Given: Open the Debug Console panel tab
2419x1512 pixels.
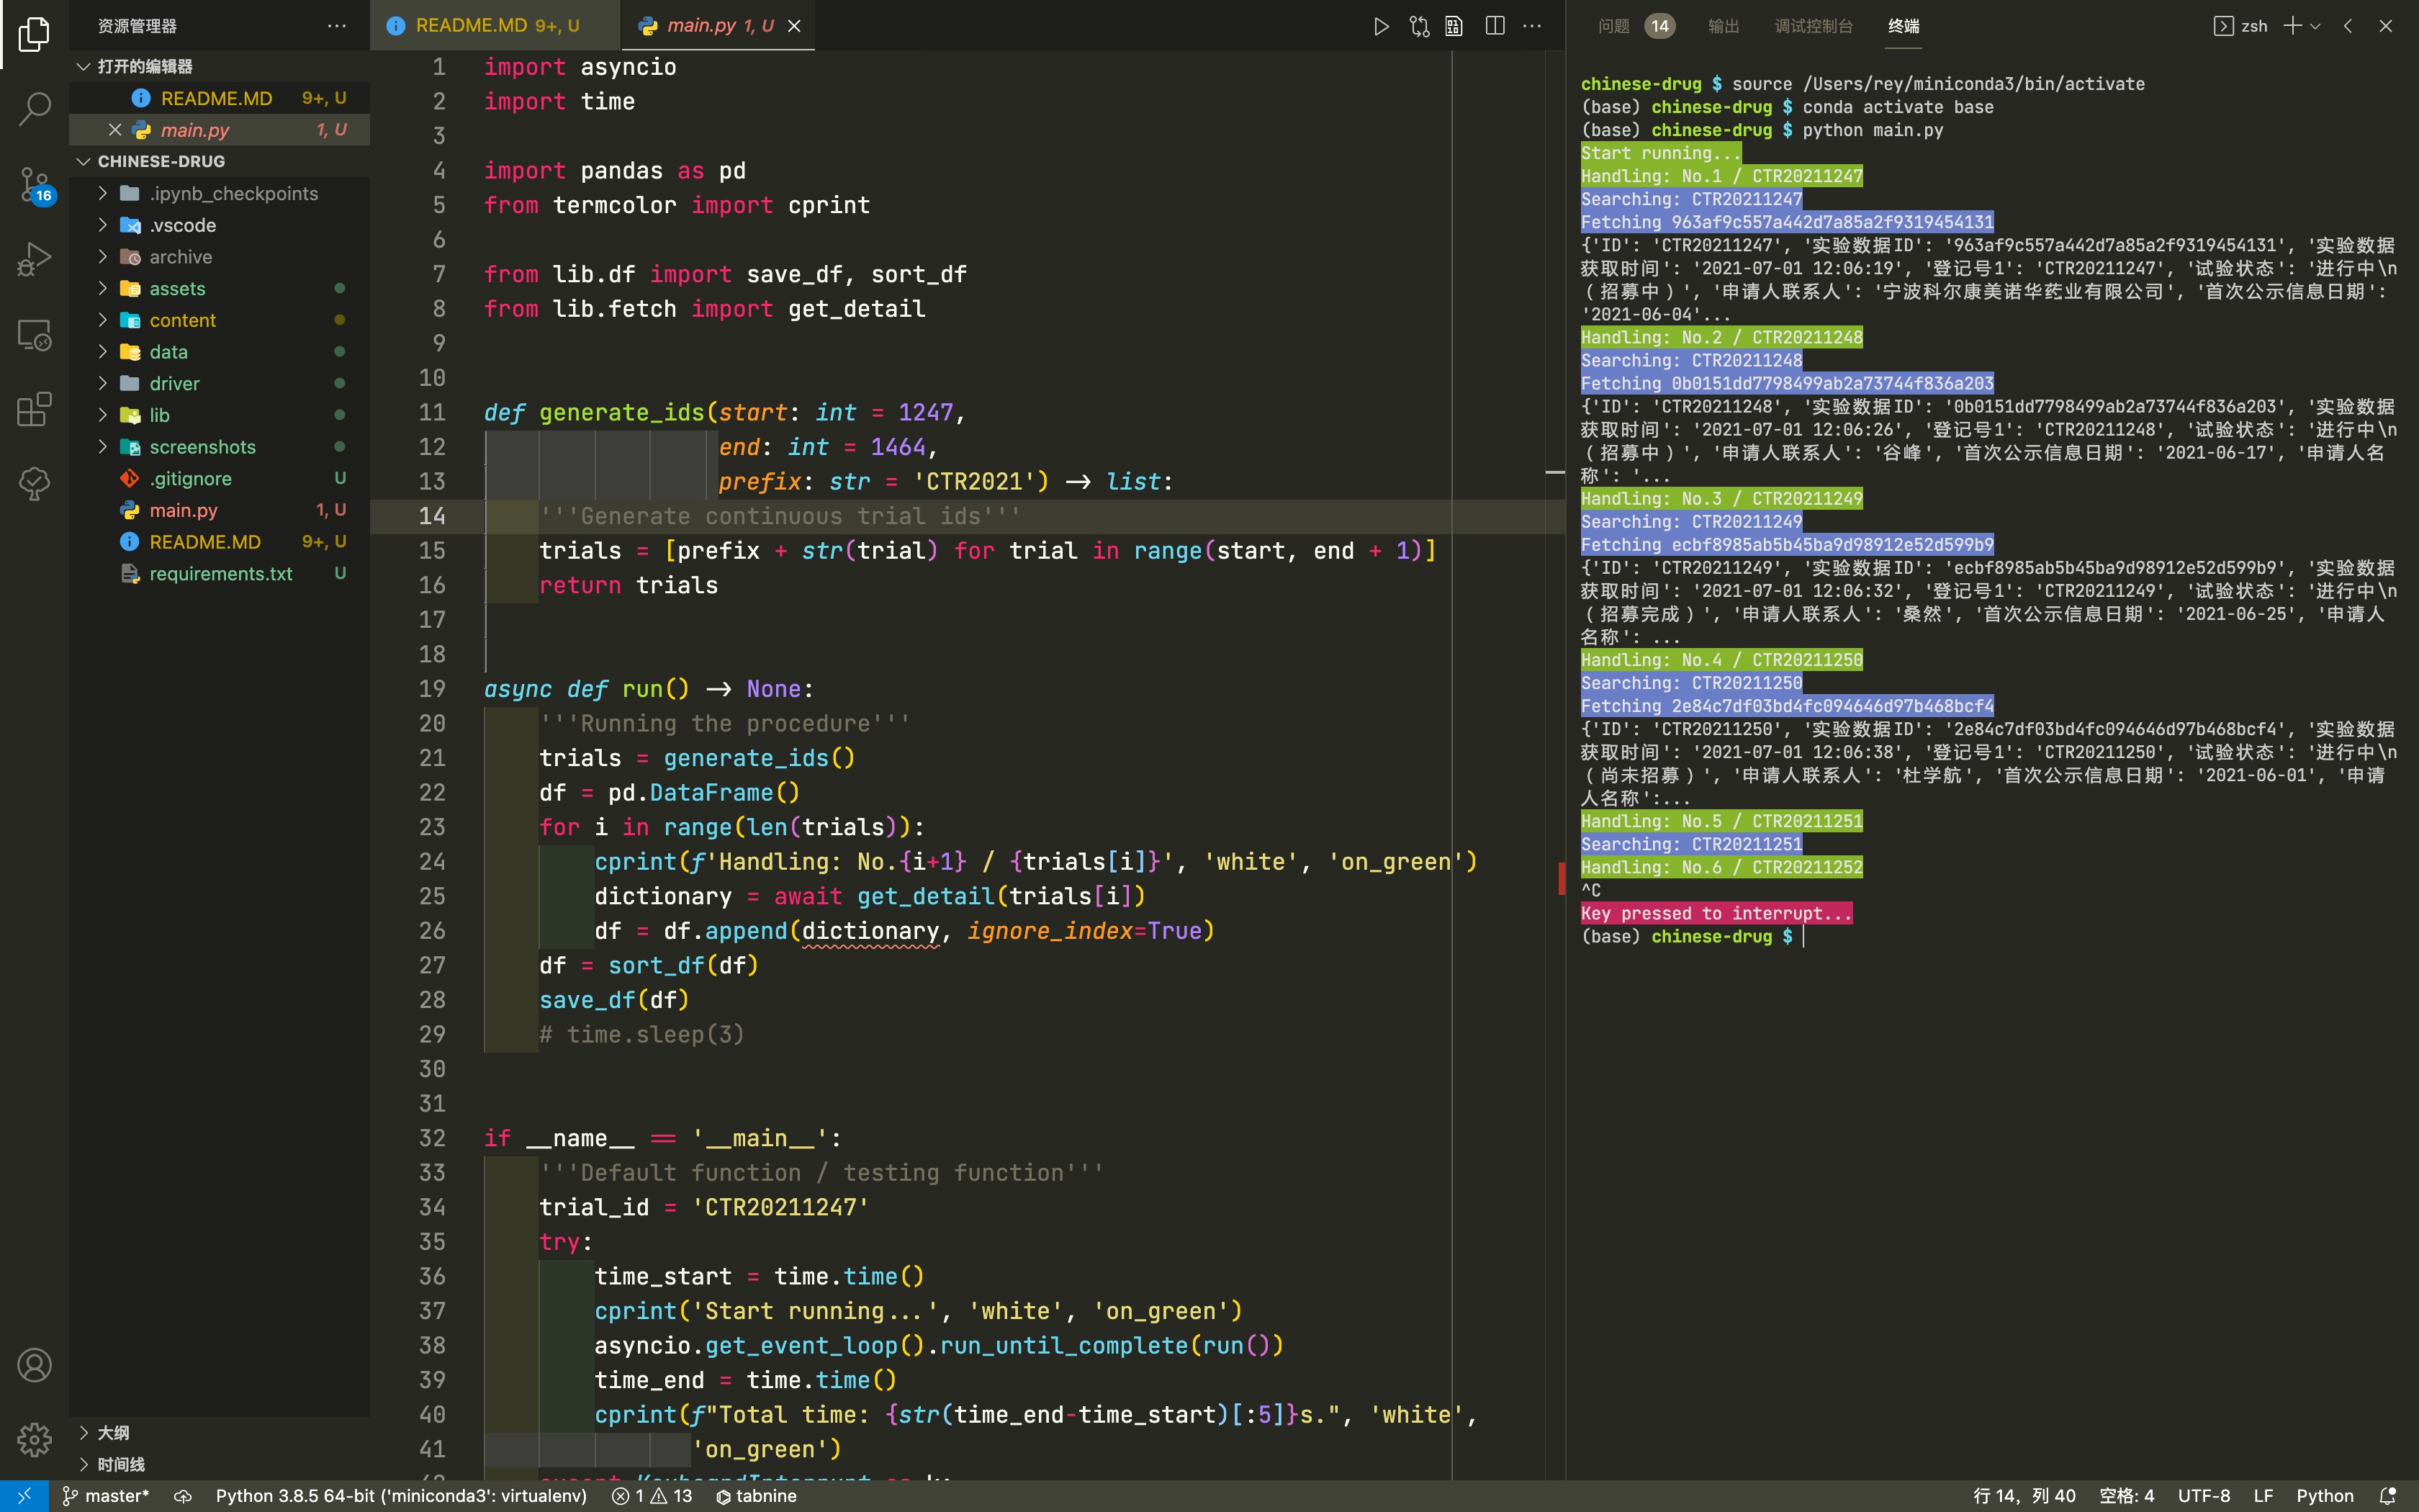Looking at the screenshot, I should tap(1814, 26).
